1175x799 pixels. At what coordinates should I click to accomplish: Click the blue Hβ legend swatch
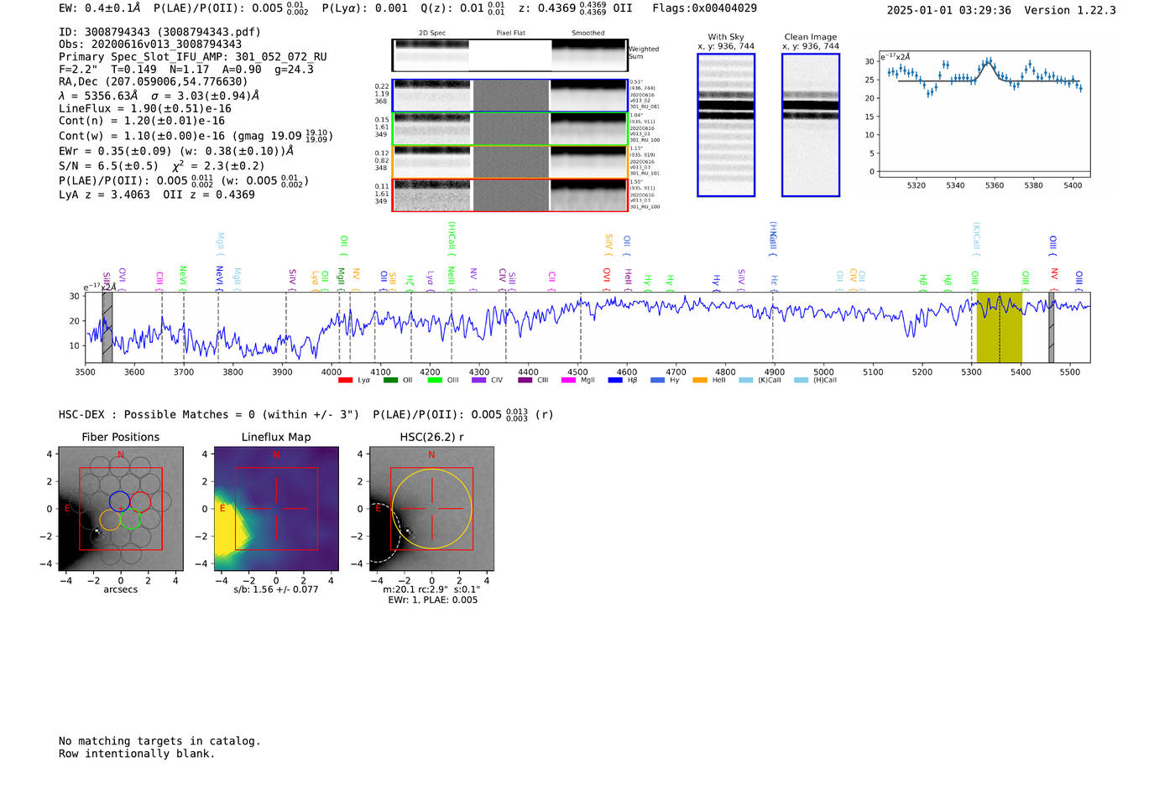615,381
